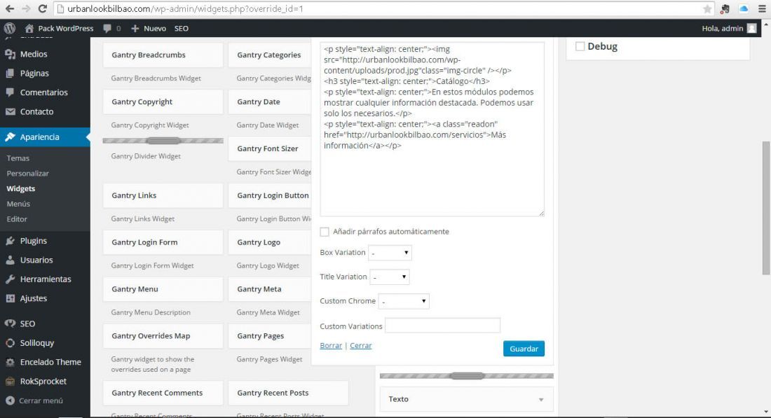Open the Title Variation dropdown

pyautogui.click(x=390, y=277)
